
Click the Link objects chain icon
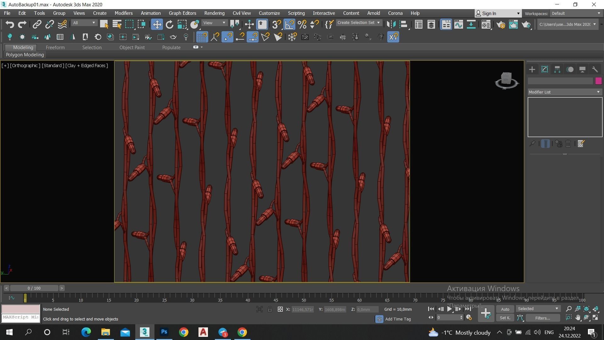37,24
